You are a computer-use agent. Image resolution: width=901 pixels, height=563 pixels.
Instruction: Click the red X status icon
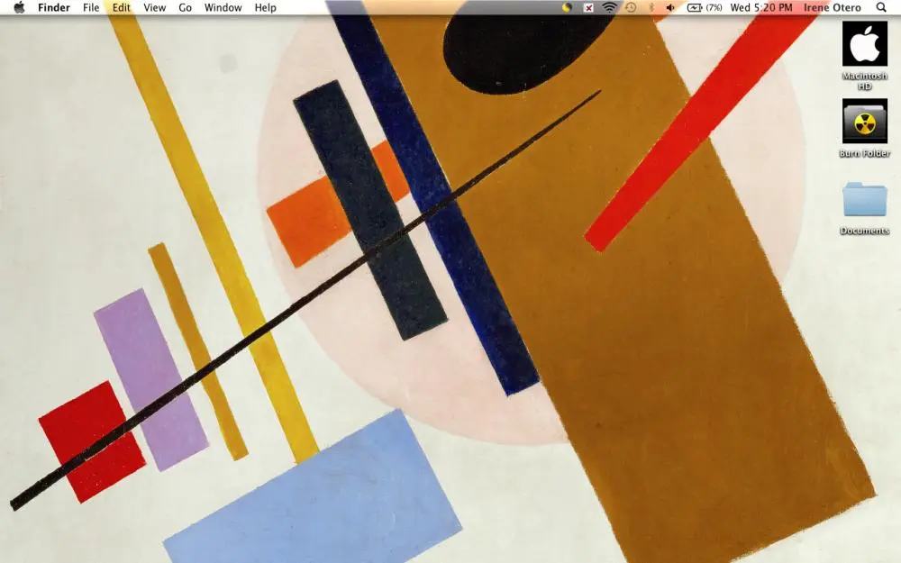click(588, 7)
